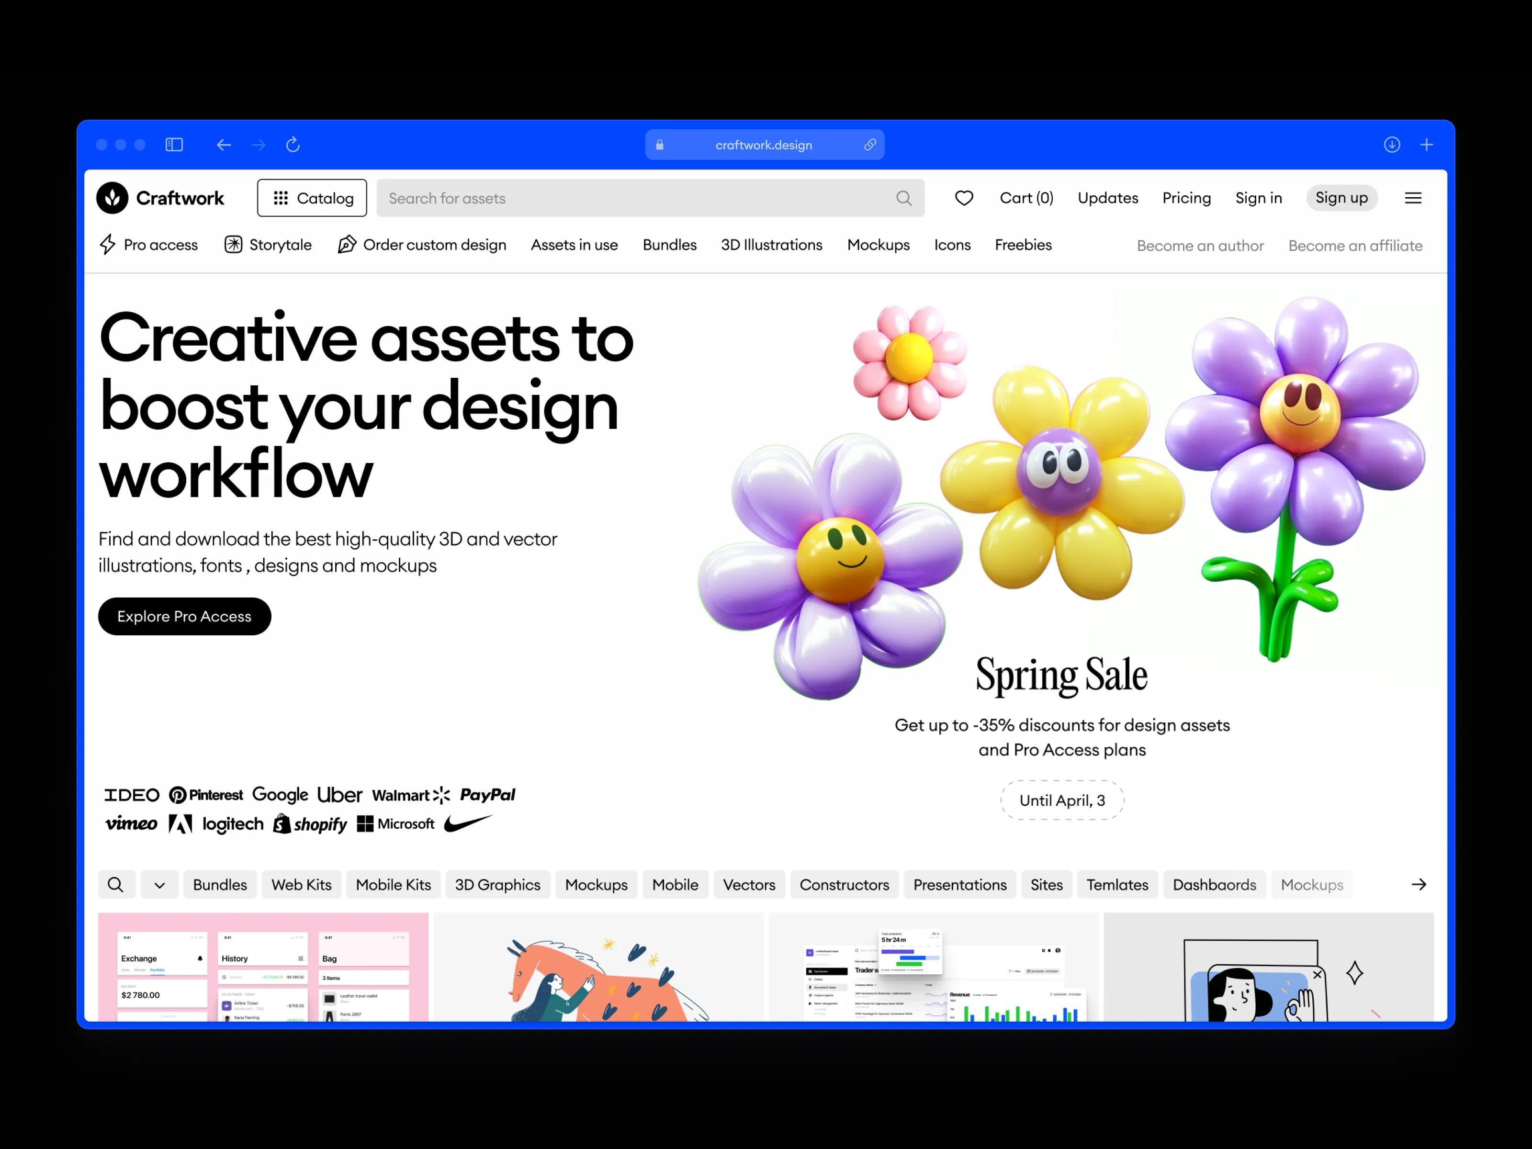Open 3D Illustrations menu item
Viewport: 1532px width, 1149px height.
click(772, 245)
